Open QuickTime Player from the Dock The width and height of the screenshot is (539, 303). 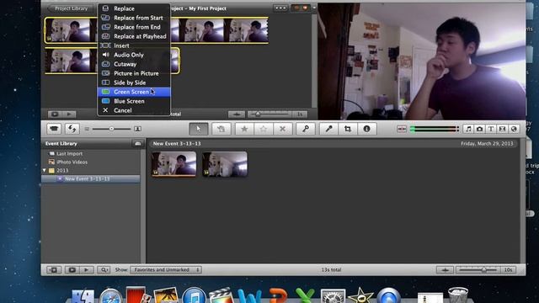(389, 295)
